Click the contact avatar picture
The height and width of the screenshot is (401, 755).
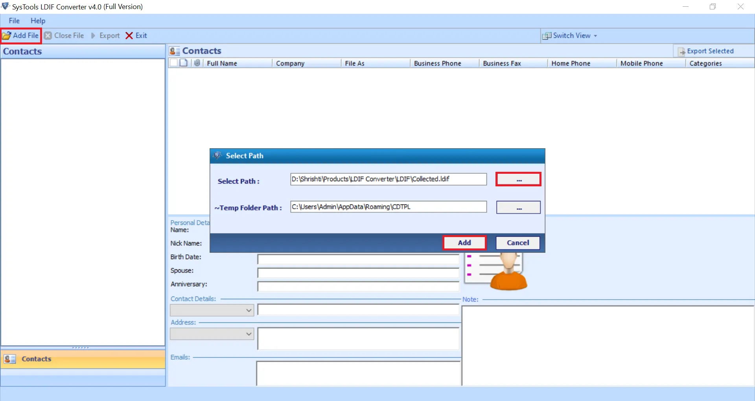[x=496, y=271]
